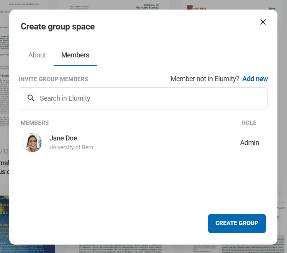287x253 pixels.
Task: Switch to the About tab
Action: pos(37,55)
